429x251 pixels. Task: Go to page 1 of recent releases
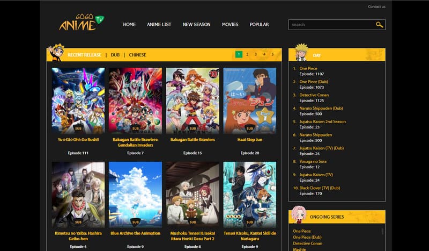239,54
